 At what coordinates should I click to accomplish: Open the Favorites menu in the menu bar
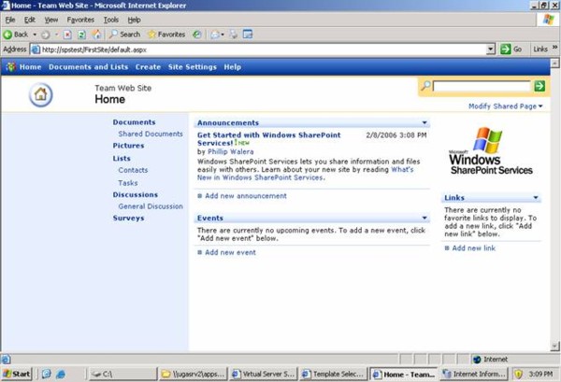coord(80,20)
